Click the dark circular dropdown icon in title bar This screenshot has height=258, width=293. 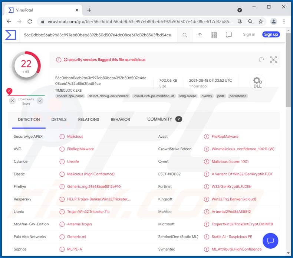coord(240,10)
